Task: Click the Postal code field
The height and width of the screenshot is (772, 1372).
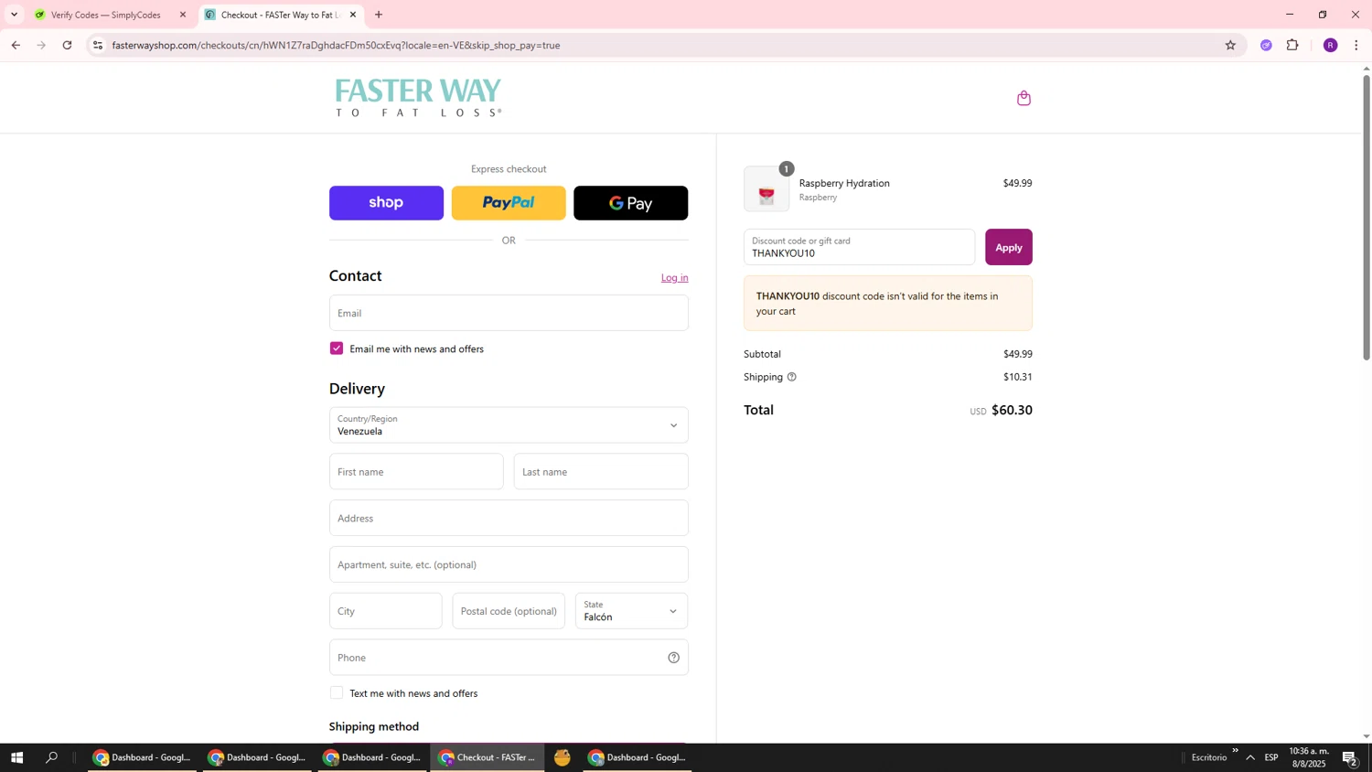Action: tap(509, 611)
